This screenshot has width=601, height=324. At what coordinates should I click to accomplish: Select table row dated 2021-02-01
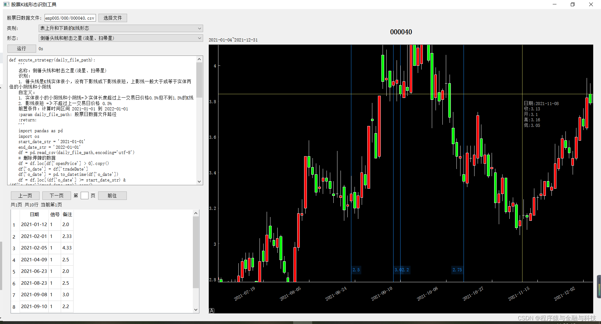[x=42, y=236]
